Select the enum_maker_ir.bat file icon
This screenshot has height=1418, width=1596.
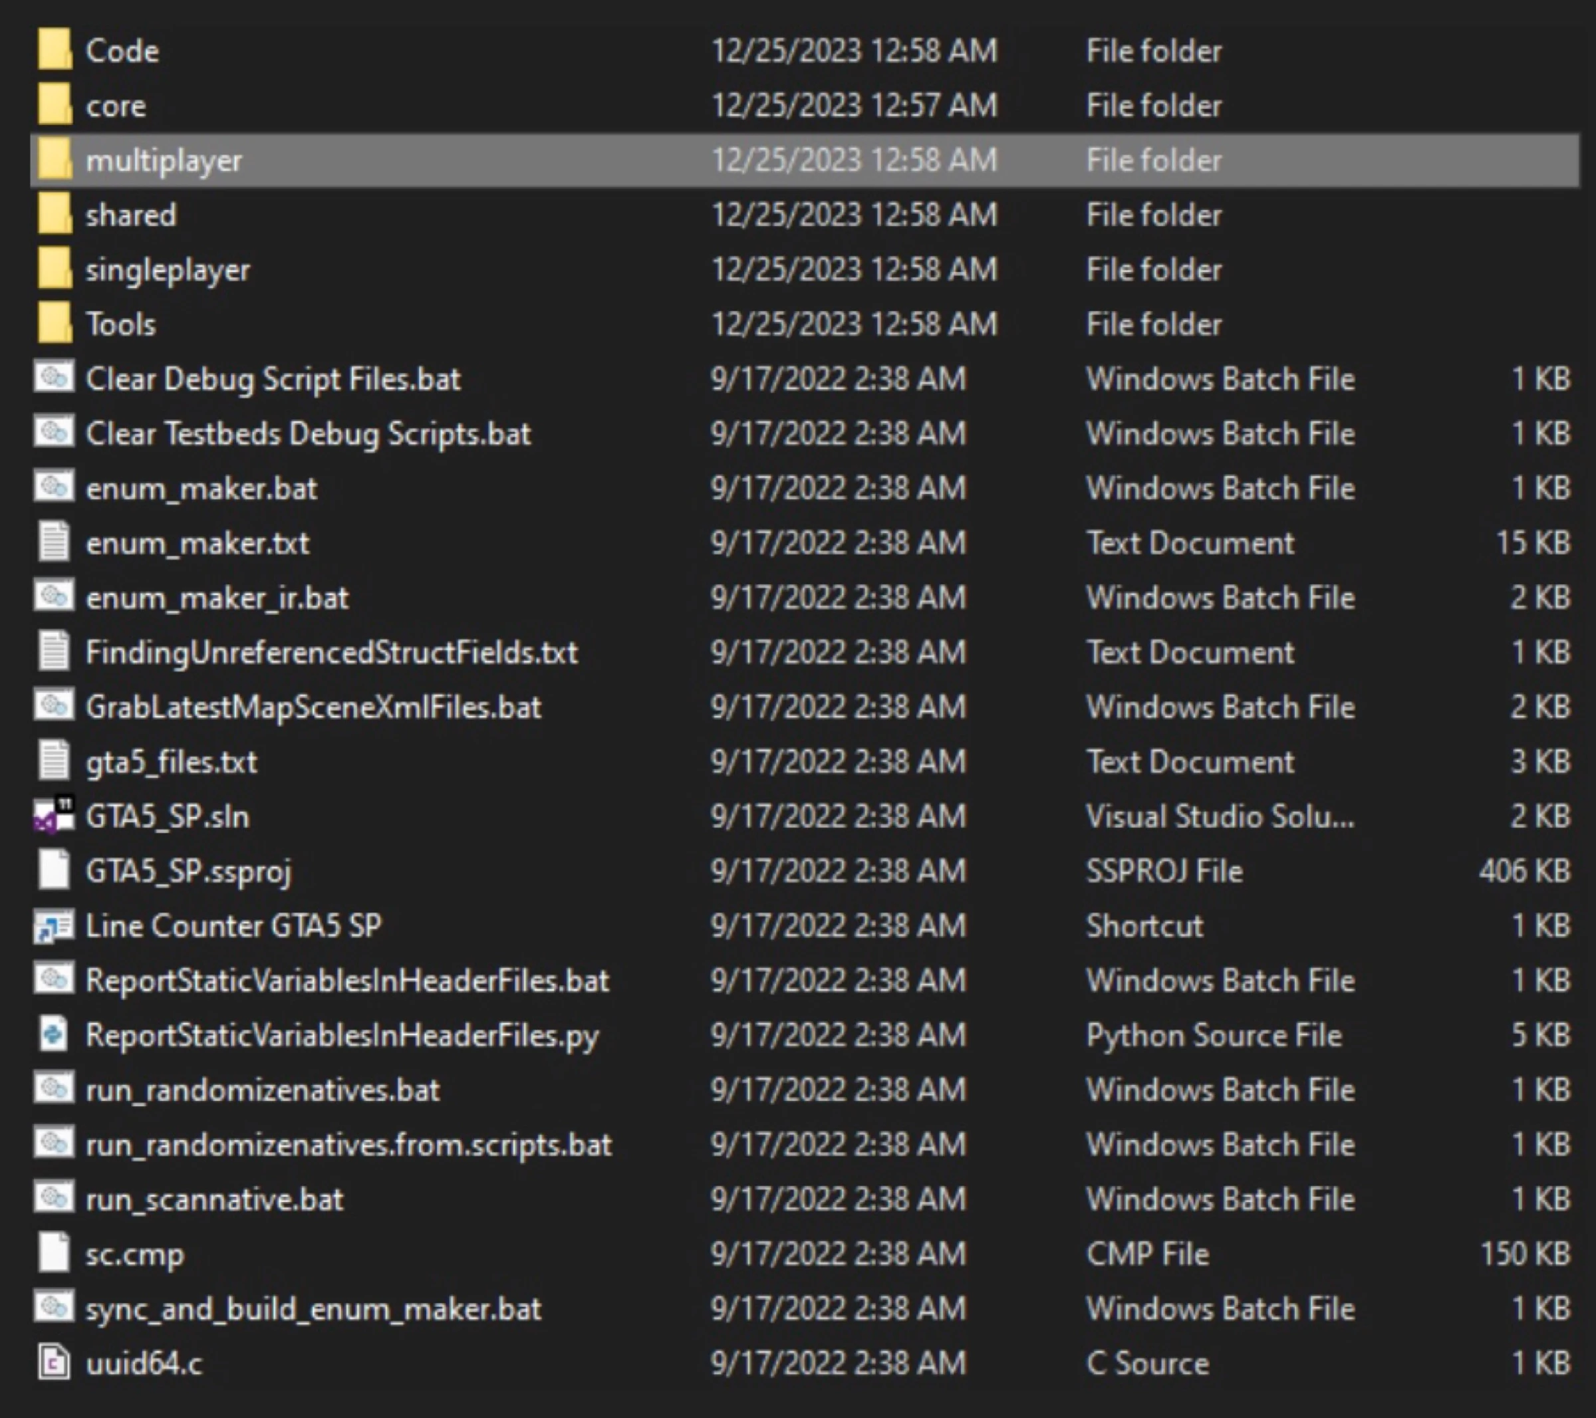tap(54, 596)
